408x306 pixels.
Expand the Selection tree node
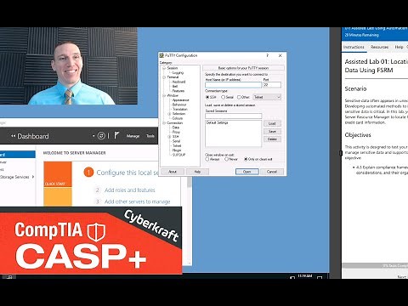pos(169,114)
